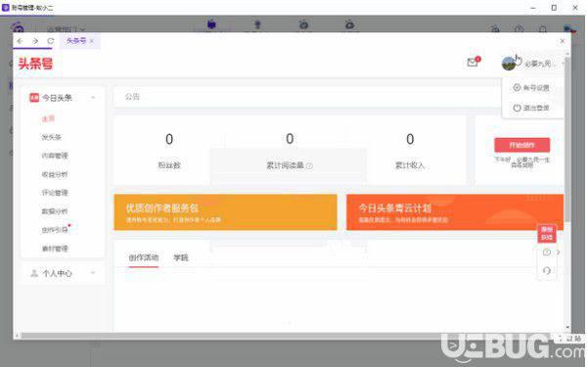
Task: Switch to the 学院 tab
Action: click(181, 257)
